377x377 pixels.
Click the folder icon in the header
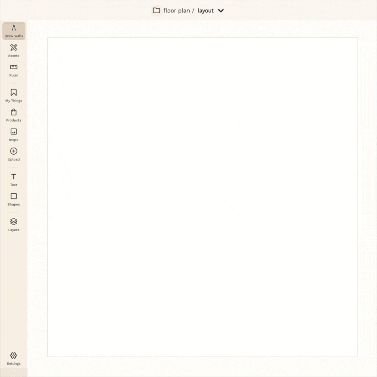point(156,11)
